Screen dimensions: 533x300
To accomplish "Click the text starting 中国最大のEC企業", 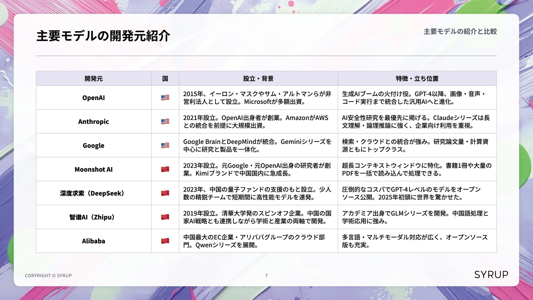I will [x=254, y=241].
